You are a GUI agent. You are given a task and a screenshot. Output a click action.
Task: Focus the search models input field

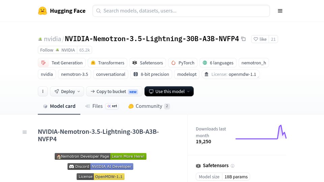tap(181, 11)
